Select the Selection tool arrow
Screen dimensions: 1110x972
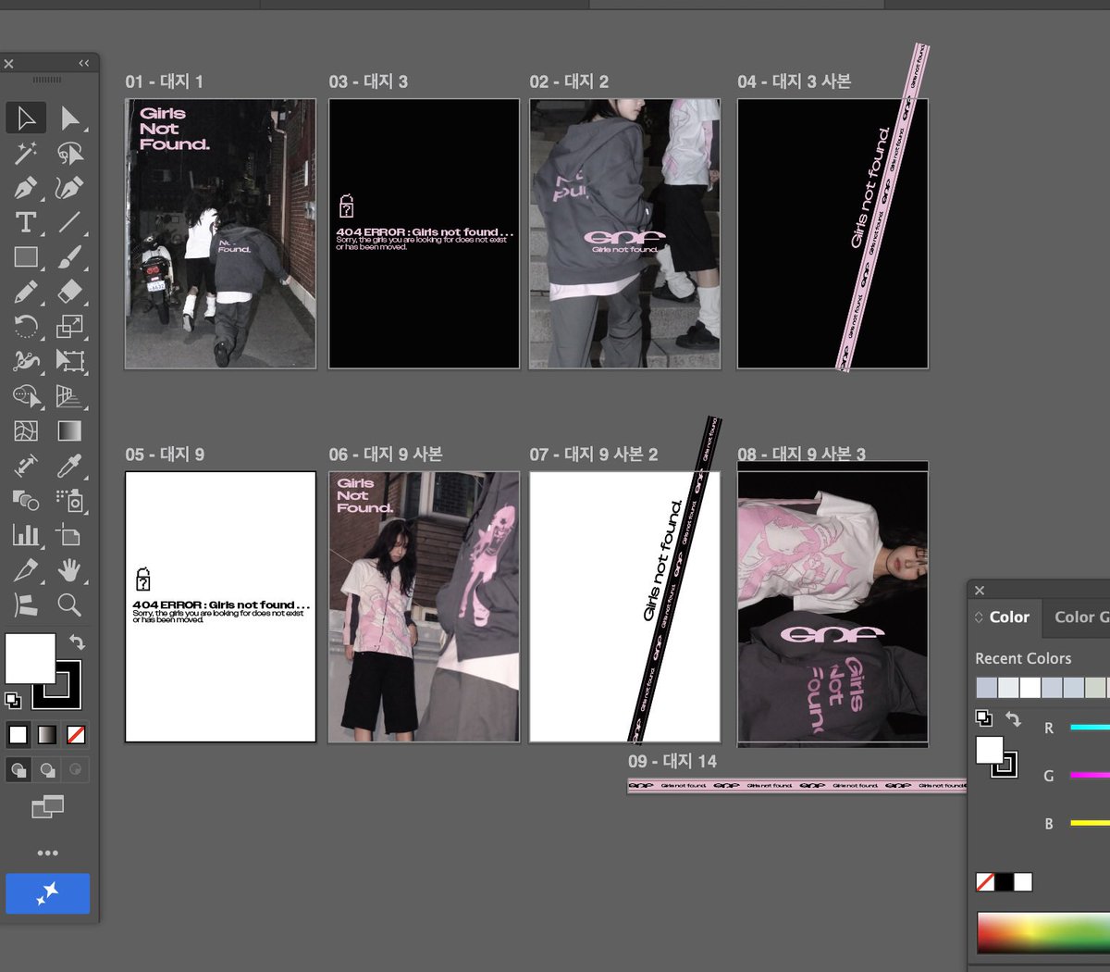pyautogui.click(x=26, y=118)
